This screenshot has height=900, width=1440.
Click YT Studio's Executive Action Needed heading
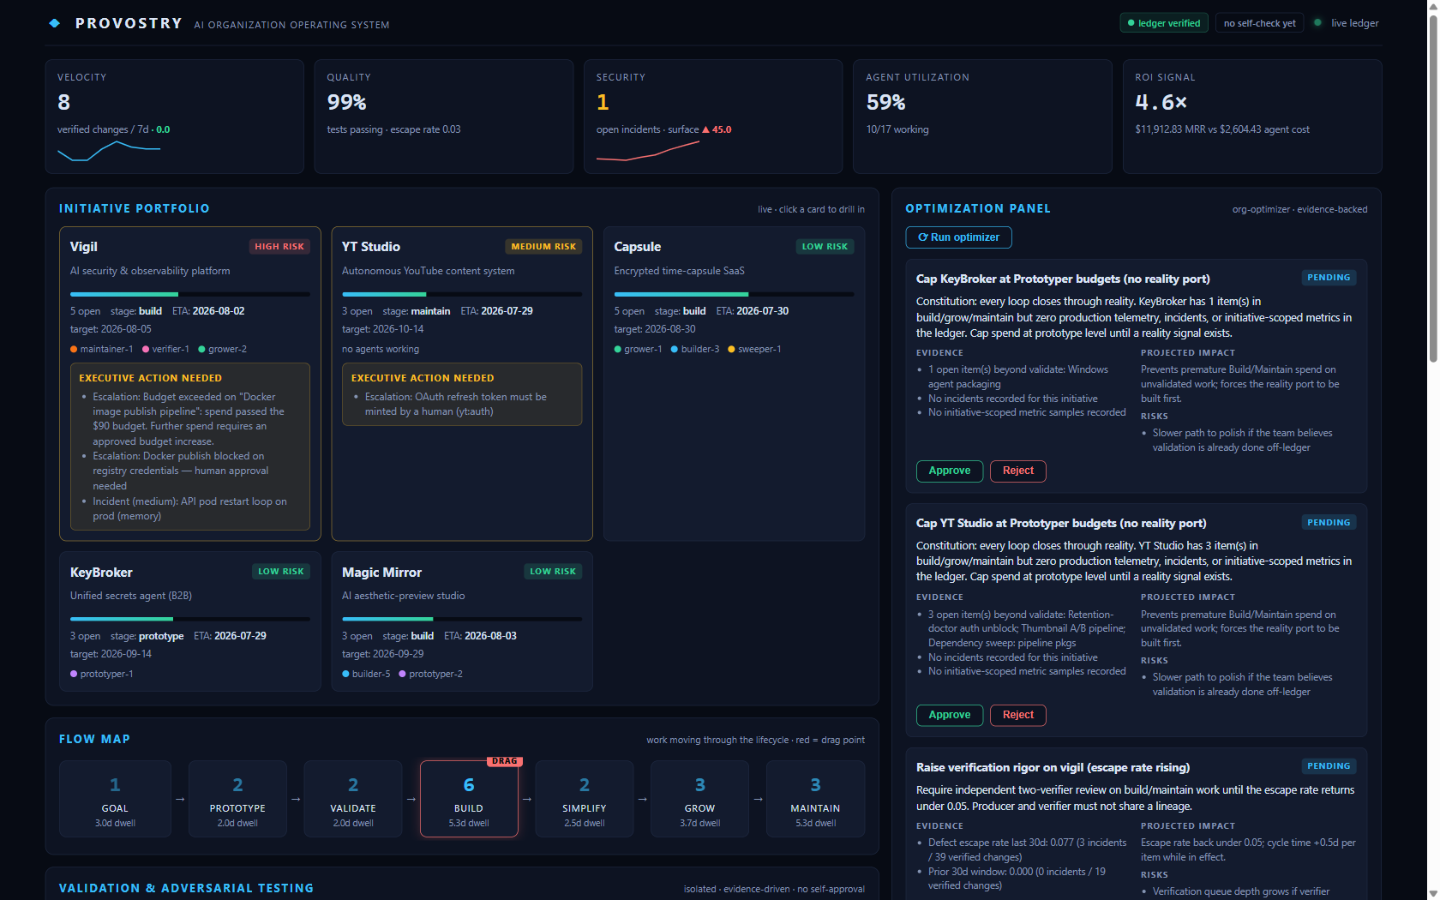[x=423, y=378]
